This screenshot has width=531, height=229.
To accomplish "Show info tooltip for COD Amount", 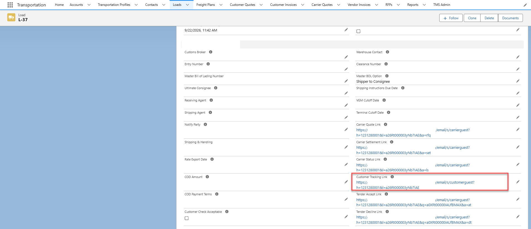I will [207, 177].
